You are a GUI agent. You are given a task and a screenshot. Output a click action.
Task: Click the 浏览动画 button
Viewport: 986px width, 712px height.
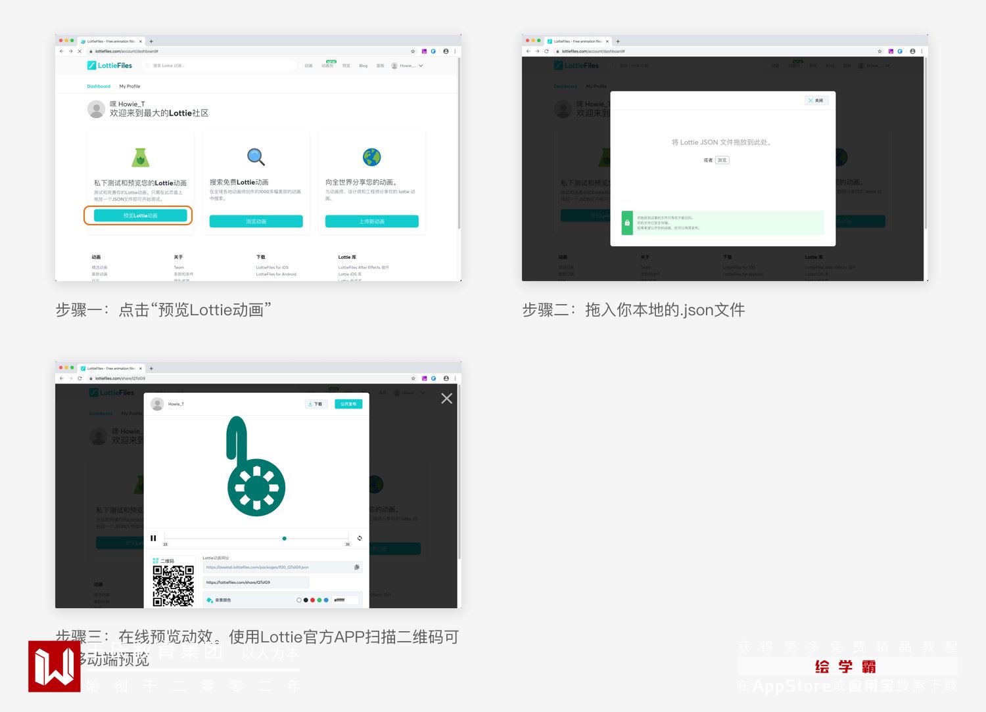click(256, 221)
